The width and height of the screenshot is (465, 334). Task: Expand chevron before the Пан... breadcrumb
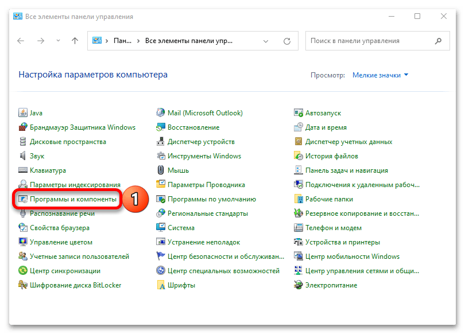(x=107, y=41)
